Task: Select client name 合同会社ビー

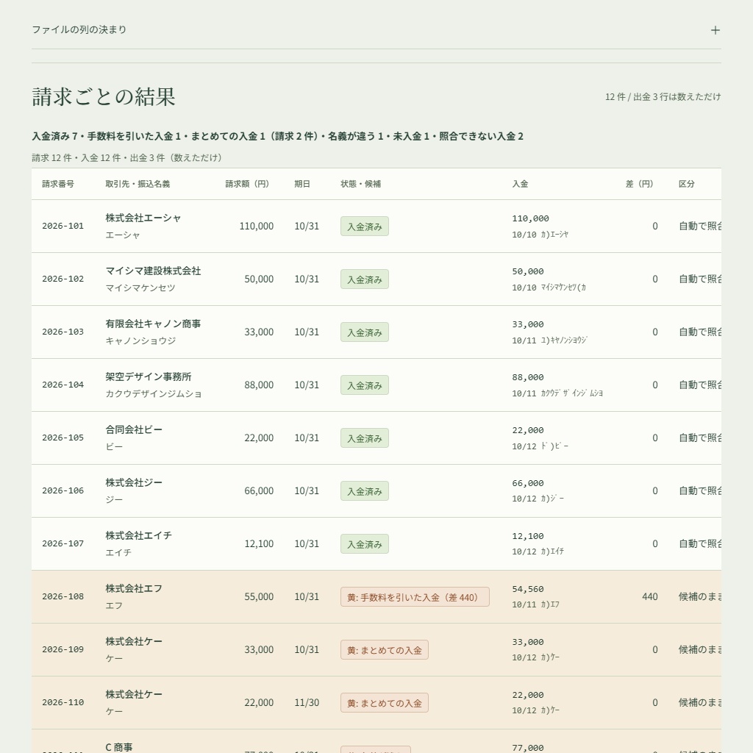Action: tap(134, 429)
